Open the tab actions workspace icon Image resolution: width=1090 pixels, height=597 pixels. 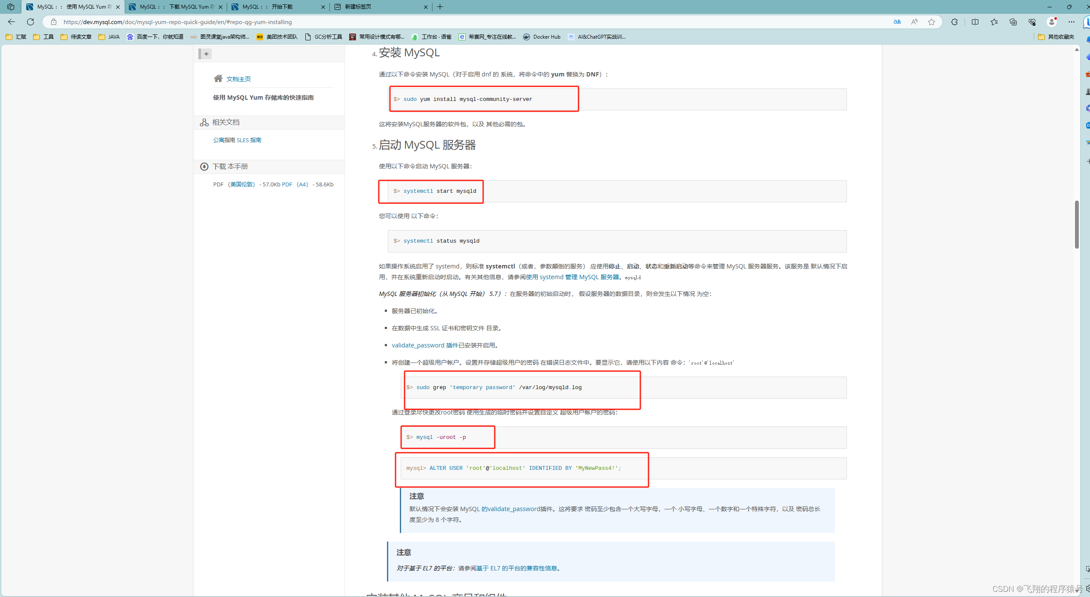11,7
